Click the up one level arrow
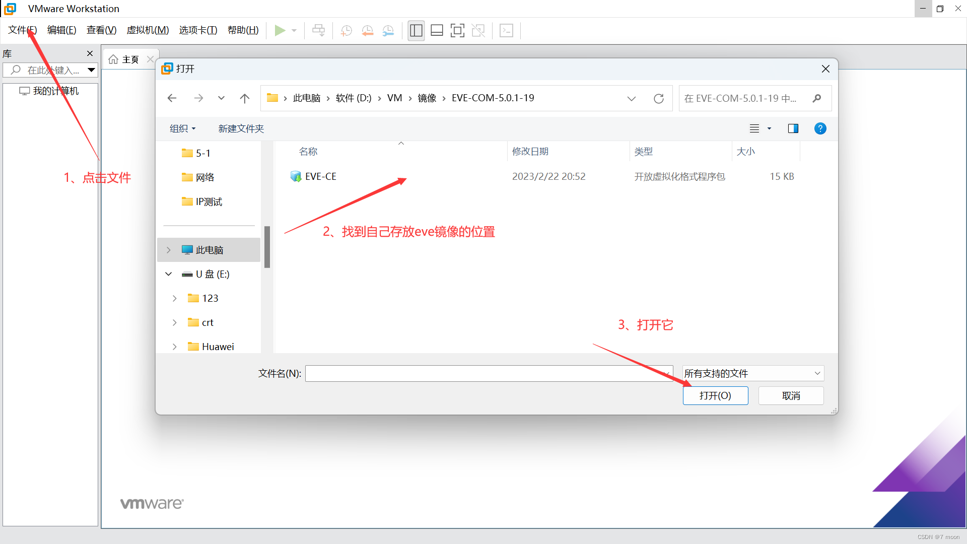Screen dimensions: 967x544 point(245,98)
